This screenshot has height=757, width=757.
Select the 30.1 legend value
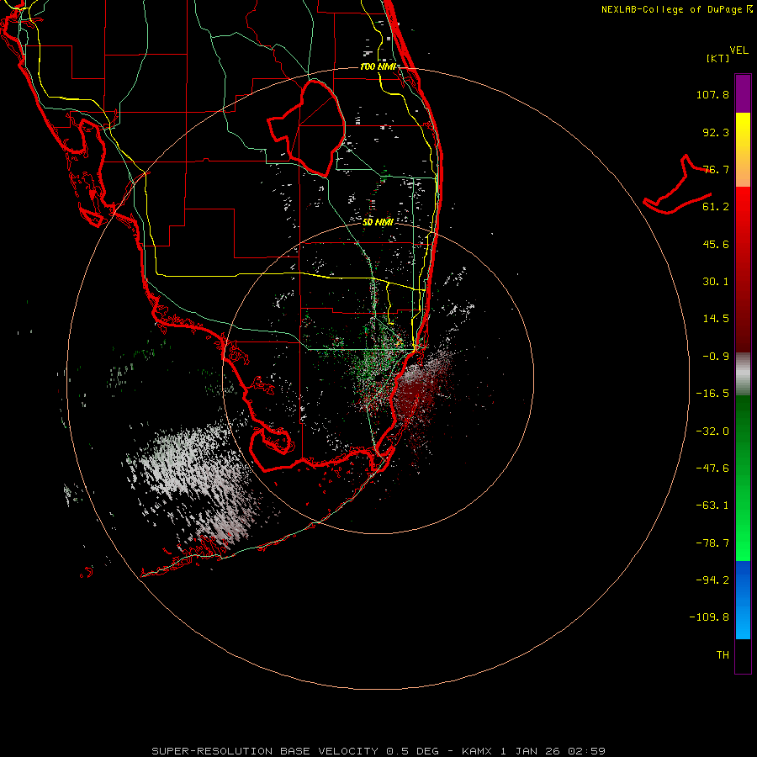tap(716, 282)
